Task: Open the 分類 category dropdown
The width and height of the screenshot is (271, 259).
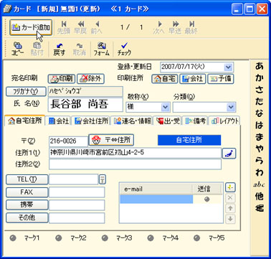Action: point(231,107)
